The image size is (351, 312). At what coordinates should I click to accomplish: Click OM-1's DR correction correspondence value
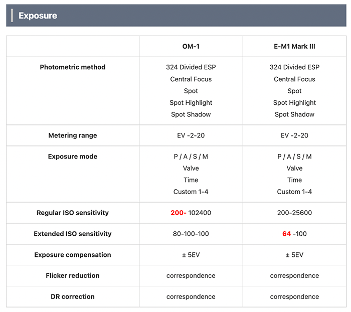[191, 296]
